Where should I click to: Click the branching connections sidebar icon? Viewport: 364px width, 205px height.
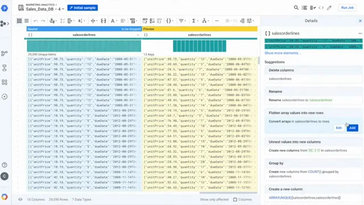[x=4, y=54]
